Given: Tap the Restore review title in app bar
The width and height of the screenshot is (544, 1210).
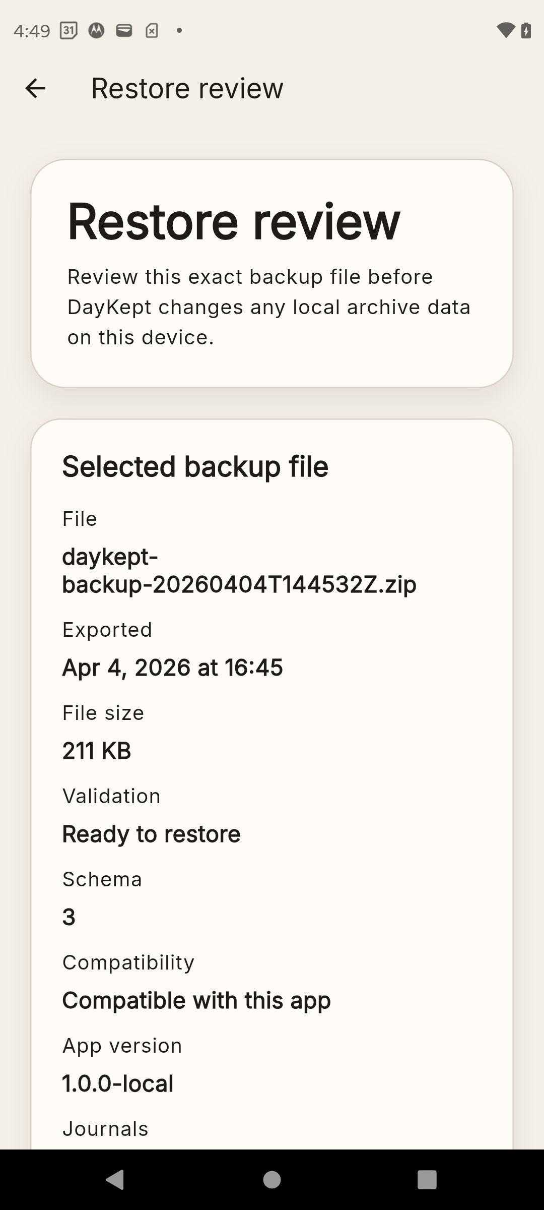Looking at the screenshot, I should [x=187, y=88].
